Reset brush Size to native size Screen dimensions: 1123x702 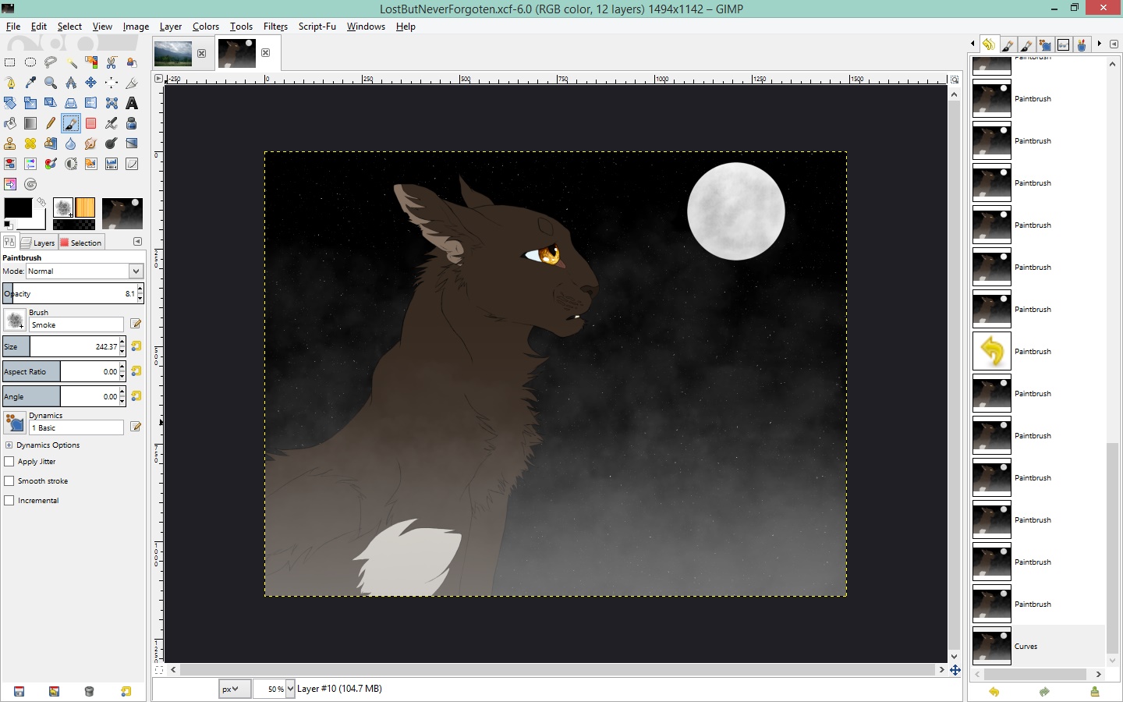coord(136,346)
